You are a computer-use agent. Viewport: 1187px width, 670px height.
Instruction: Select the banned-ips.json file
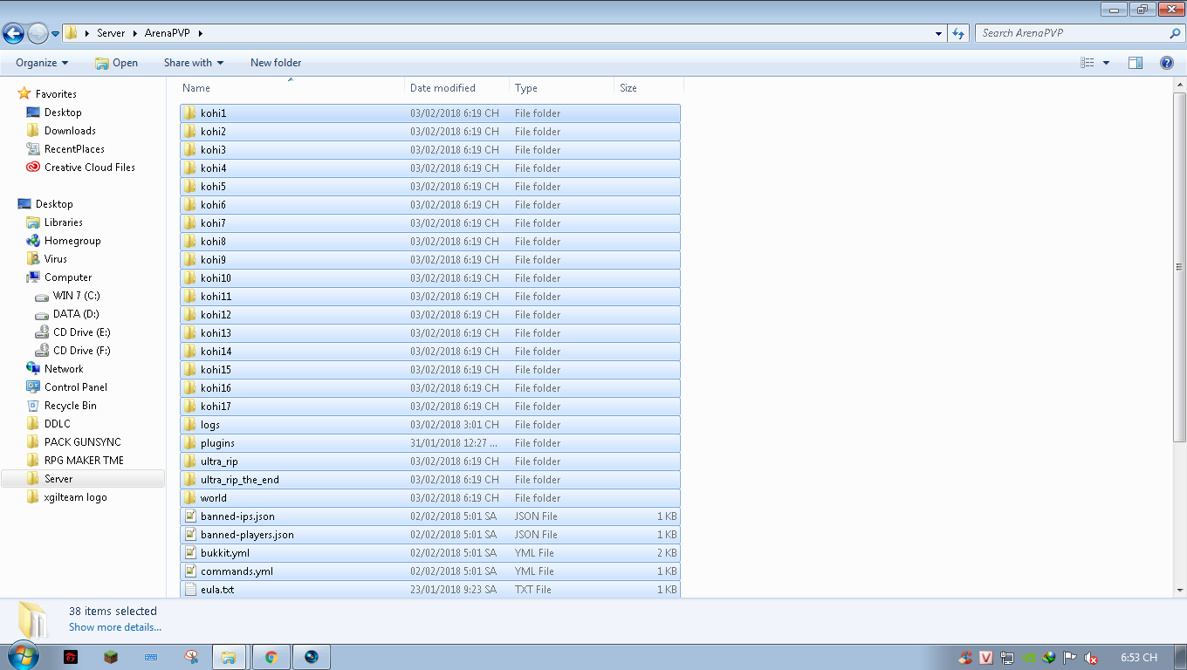pos(430,516)
